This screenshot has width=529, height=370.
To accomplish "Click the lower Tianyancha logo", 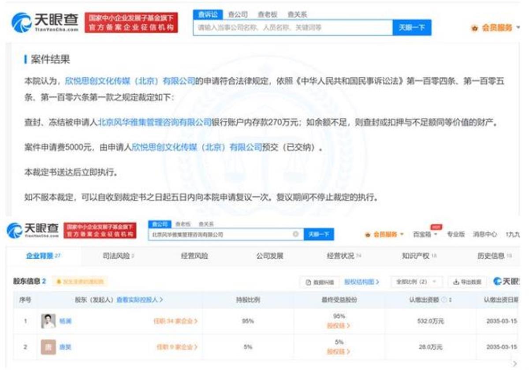I will pyautogui.click(x=32, y=230).
